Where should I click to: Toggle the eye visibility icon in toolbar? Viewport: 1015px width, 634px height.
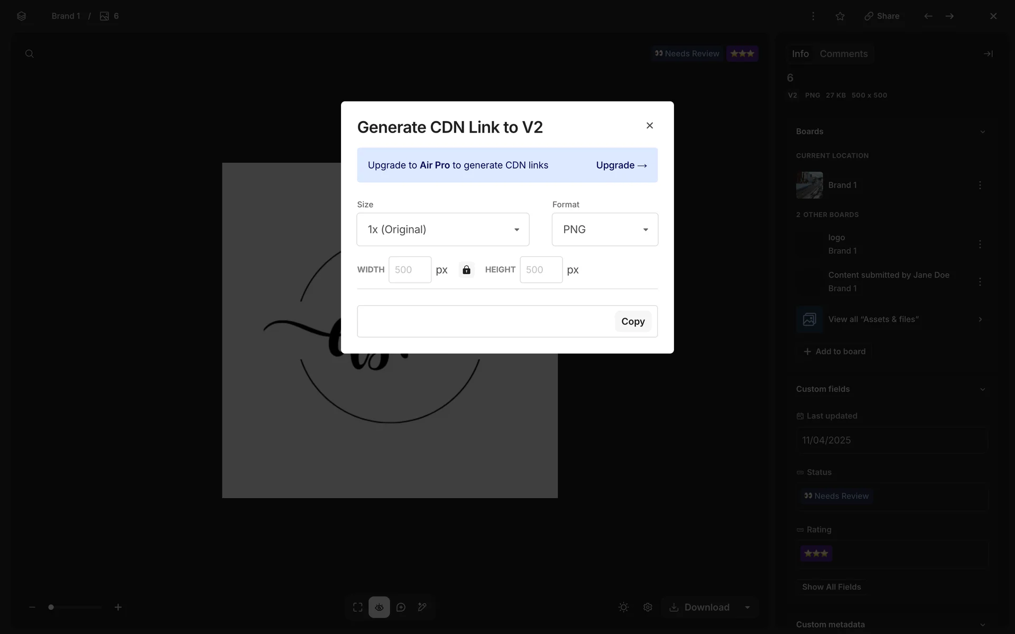click(x=379, y=608)
